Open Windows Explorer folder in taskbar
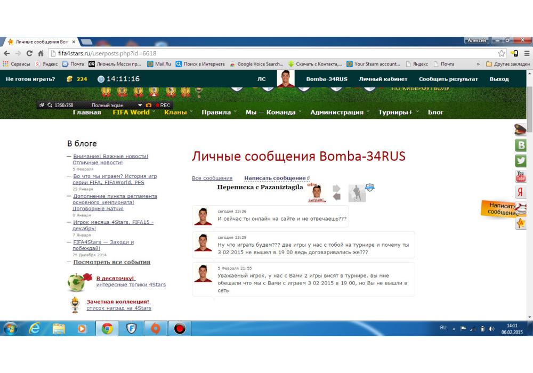Image resolution: width=533 pixels, height=373 pixels. click(59, 328)
